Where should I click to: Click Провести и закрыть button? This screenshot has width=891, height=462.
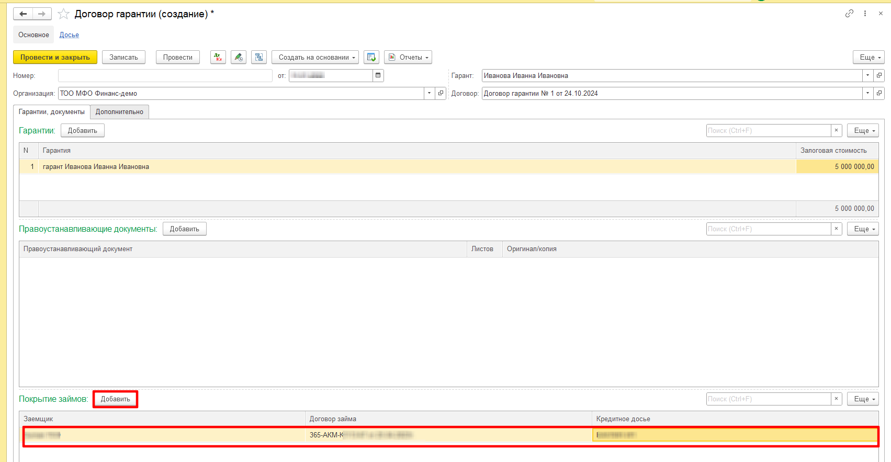(55, 58)
